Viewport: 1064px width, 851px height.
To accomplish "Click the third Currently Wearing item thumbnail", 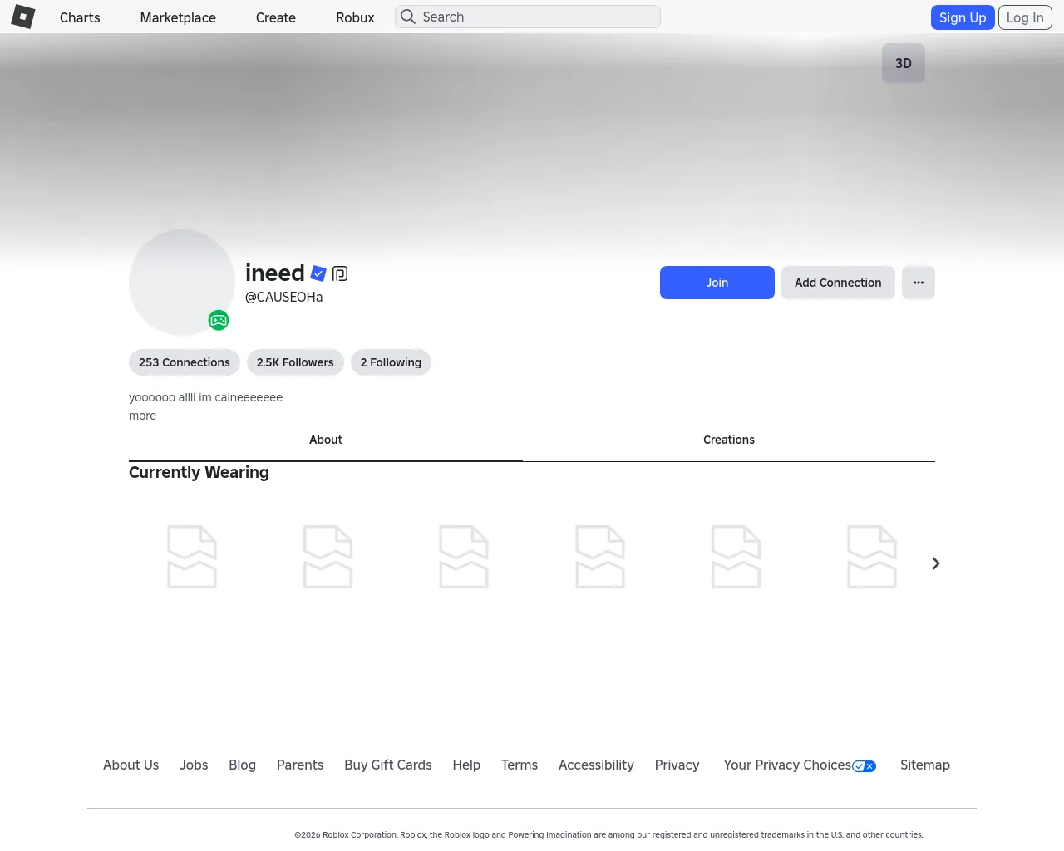I will (x=464, y=557).
